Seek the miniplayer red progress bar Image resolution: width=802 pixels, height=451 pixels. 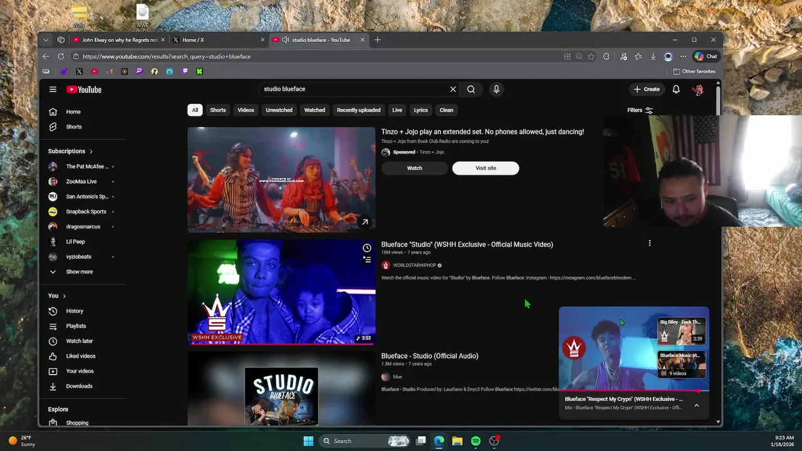633,390
